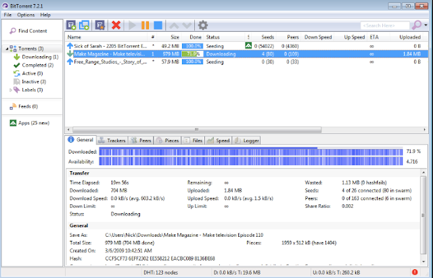
Task: Switch to the Files tab
Action: point(193,141)
